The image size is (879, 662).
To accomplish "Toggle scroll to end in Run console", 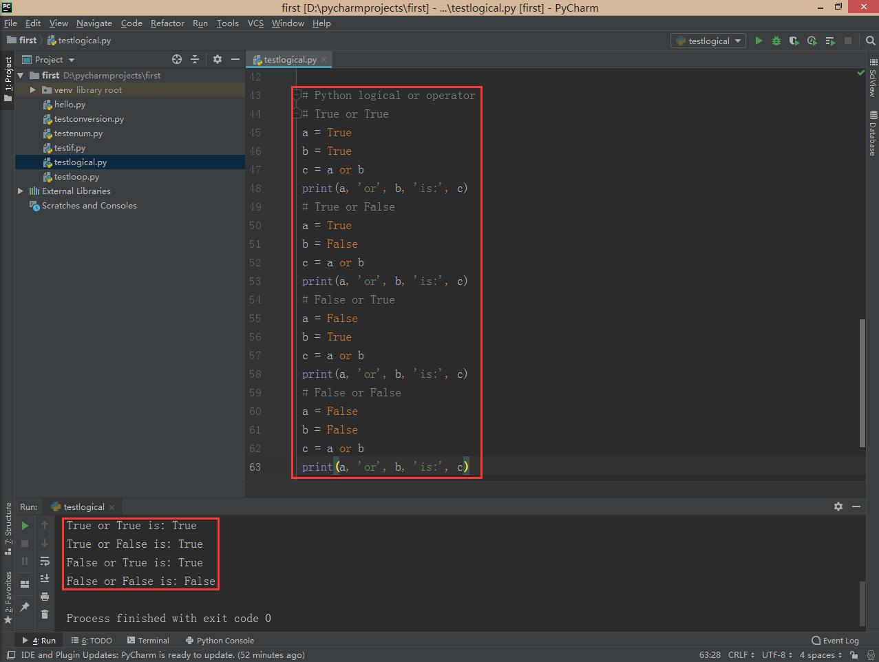I will pos(45,579).
